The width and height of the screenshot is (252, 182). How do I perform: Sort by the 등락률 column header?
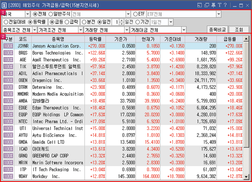click(x=95, y=39)
